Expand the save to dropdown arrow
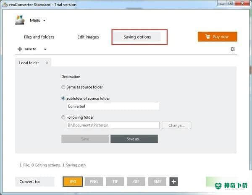The width and height of the screenshot is (252, 195). pyautogui.click(x=45, y=49)
